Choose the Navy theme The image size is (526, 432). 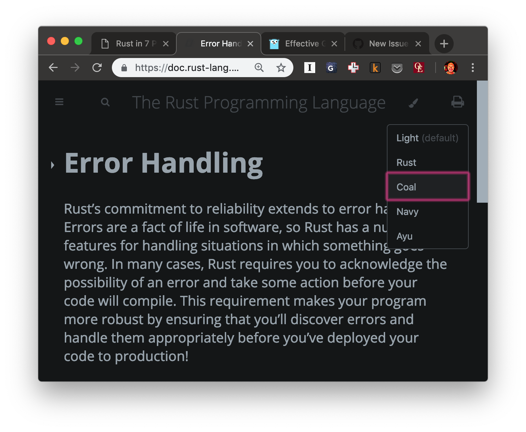(x=427, y=212)
